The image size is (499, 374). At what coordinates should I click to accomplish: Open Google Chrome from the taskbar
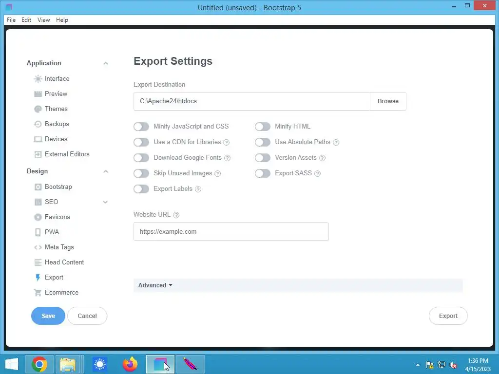[x=39, y=364]
